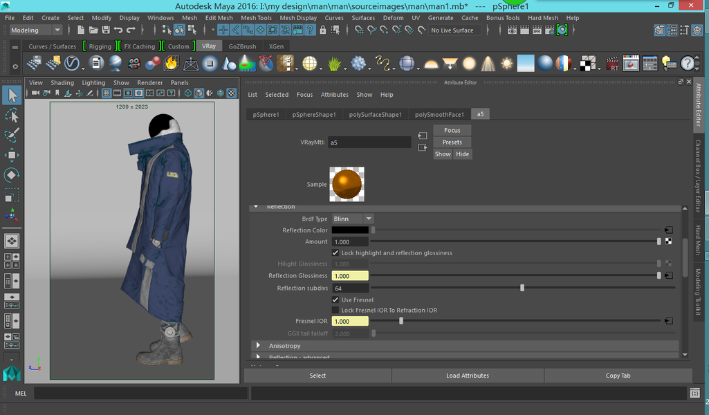Screen dimensions: 709x415
Task: Open the V-Ray RT render shelf icon
Action: tap(613, 64)
